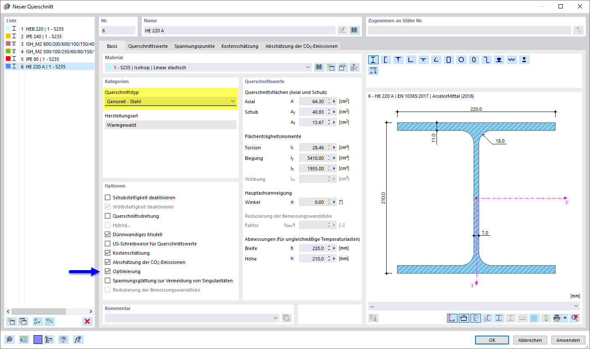Open the dropdown below the section preview

(474, 306)
